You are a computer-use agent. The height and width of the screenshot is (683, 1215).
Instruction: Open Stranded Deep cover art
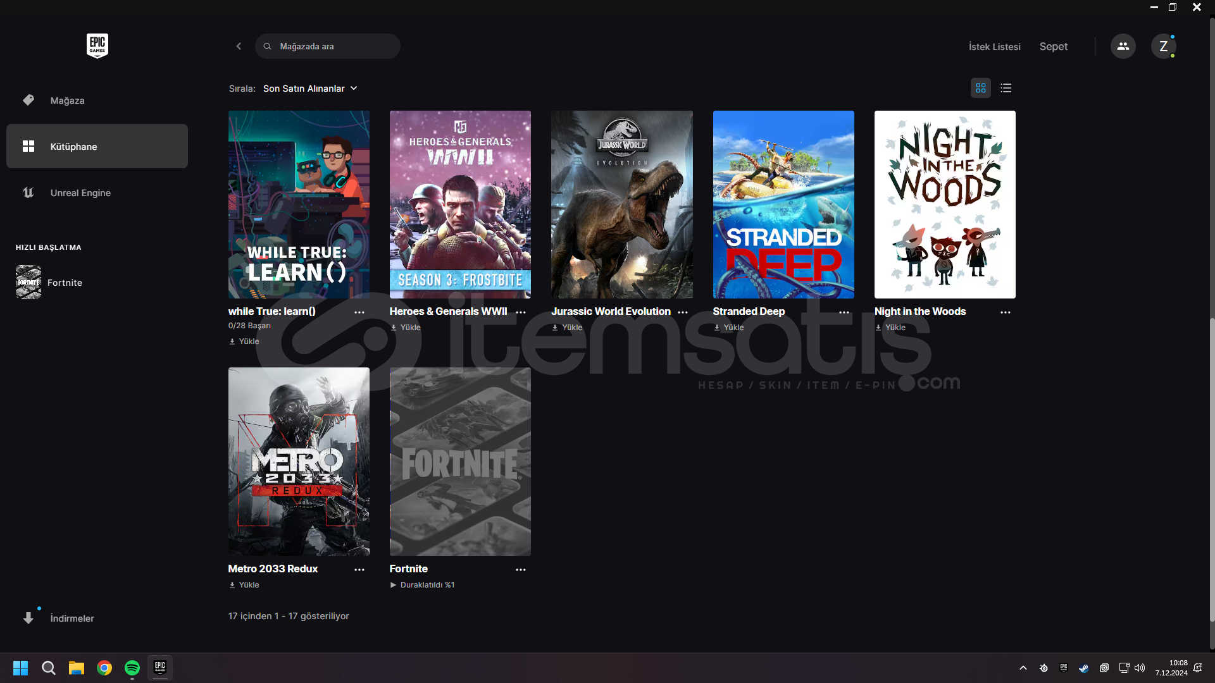[783, 204]
